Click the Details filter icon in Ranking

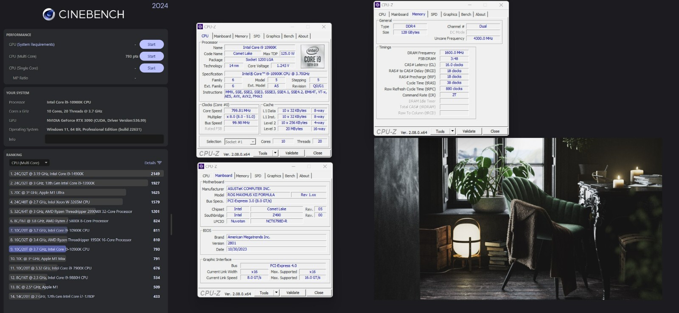coord(160,163)
